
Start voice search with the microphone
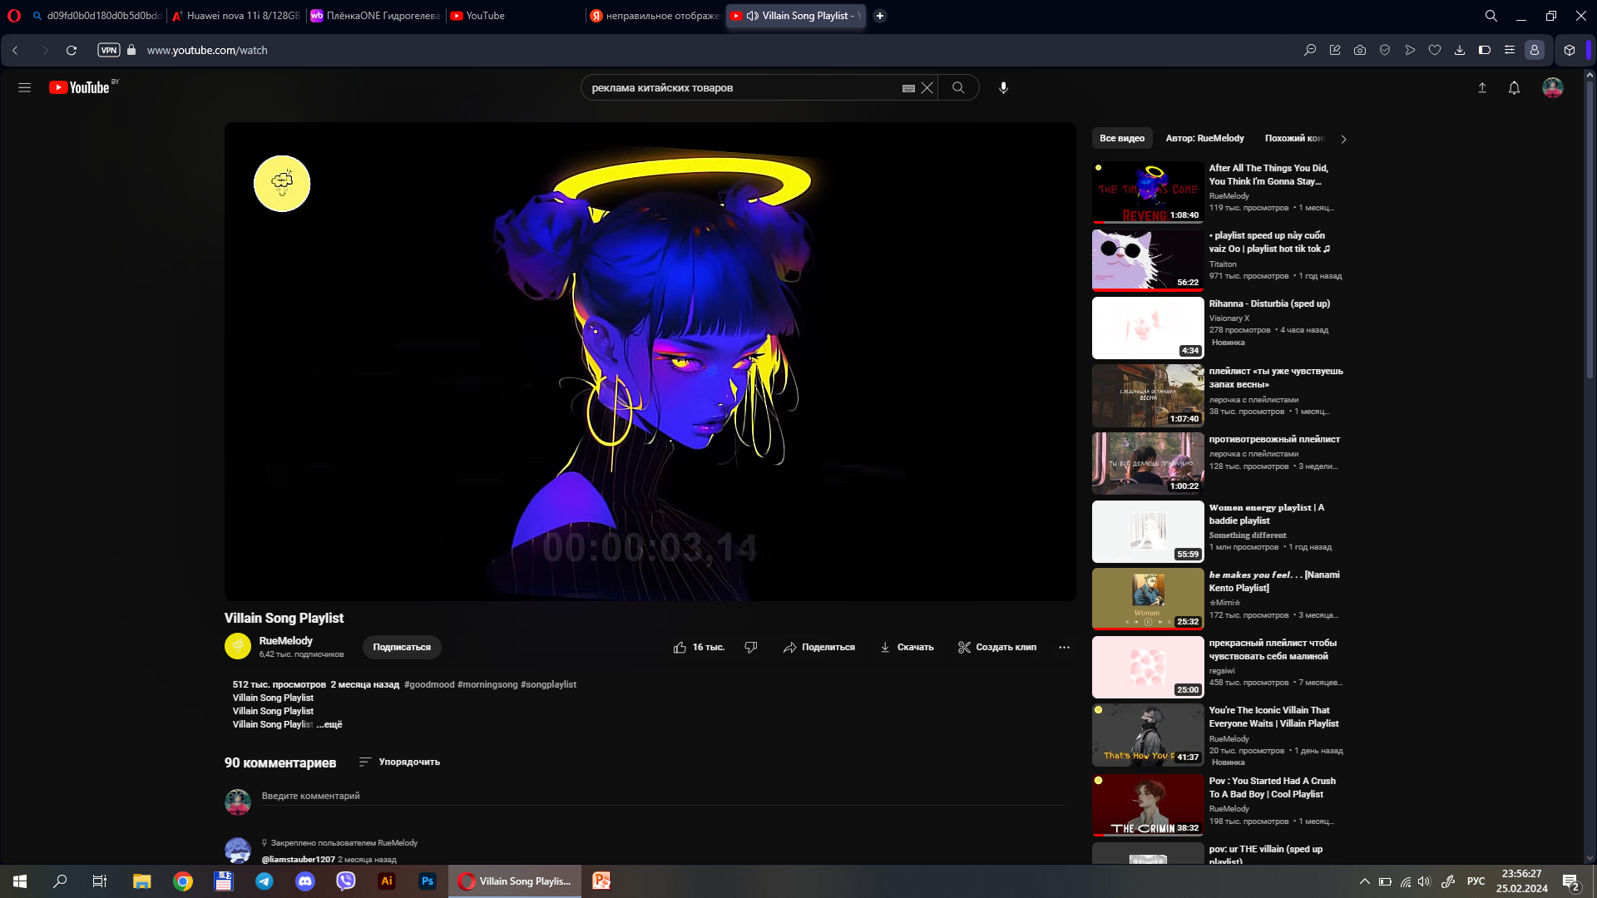1003,87
